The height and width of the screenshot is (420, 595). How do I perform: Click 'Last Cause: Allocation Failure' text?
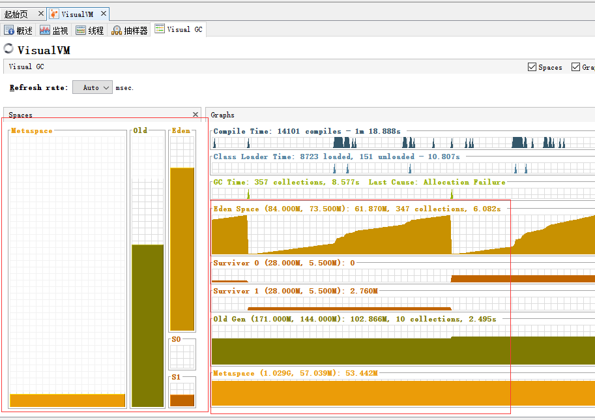tap(437, 182)
